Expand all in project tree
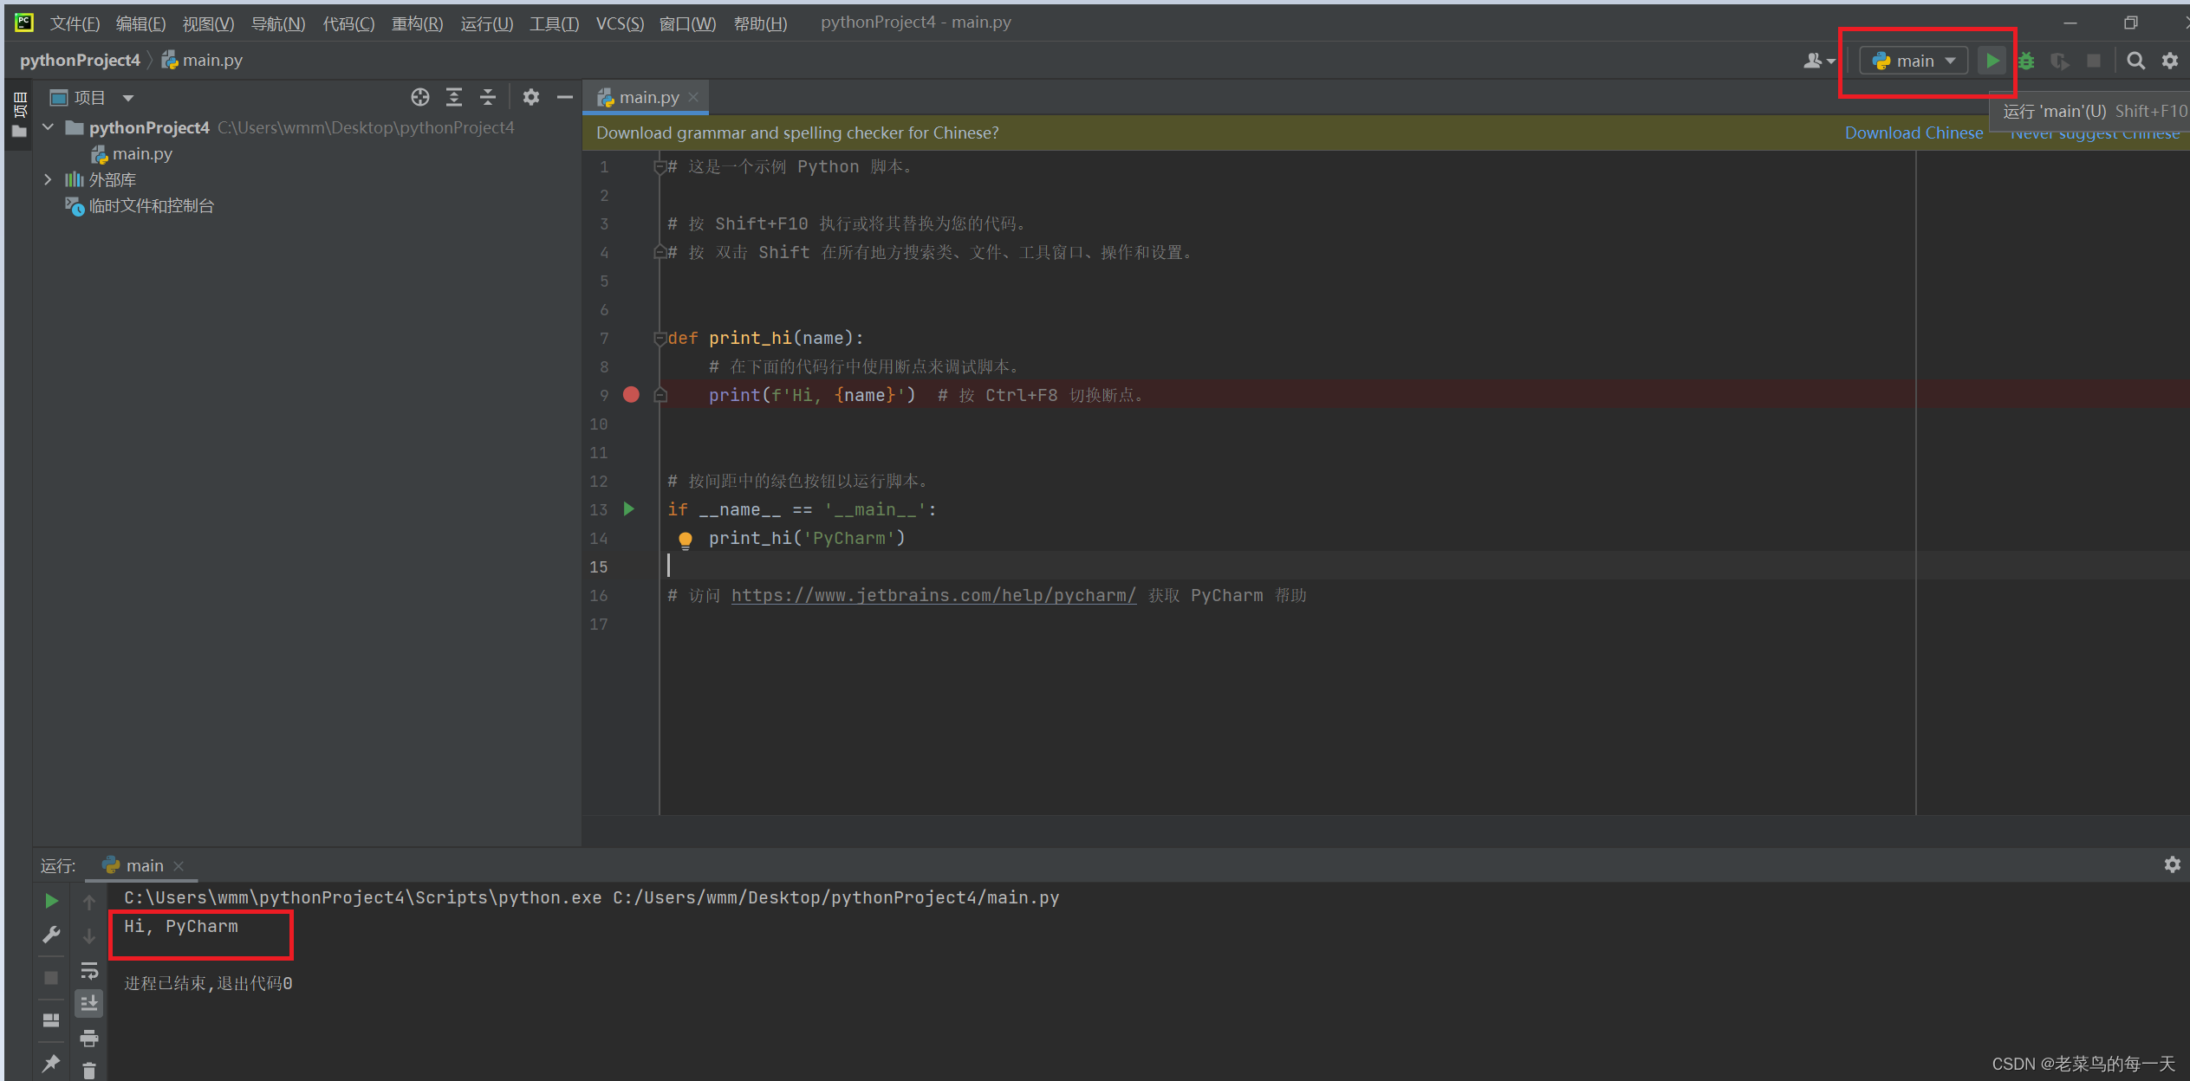 pyautogui.click(x=454, y=97)
